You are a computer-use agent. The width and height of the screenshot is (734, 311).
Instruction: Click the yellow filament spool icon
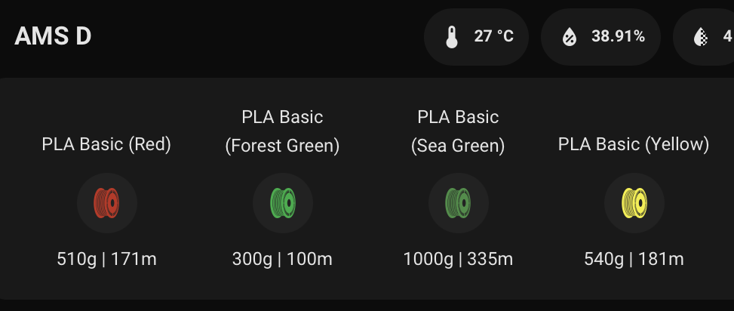[634, 203]
